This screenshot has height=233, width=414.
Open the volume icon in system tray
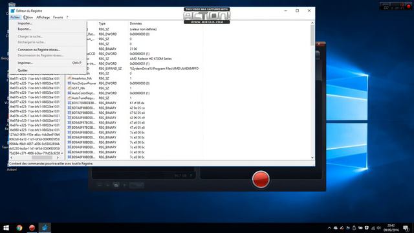pyautogui.click(x=379, y=228)
